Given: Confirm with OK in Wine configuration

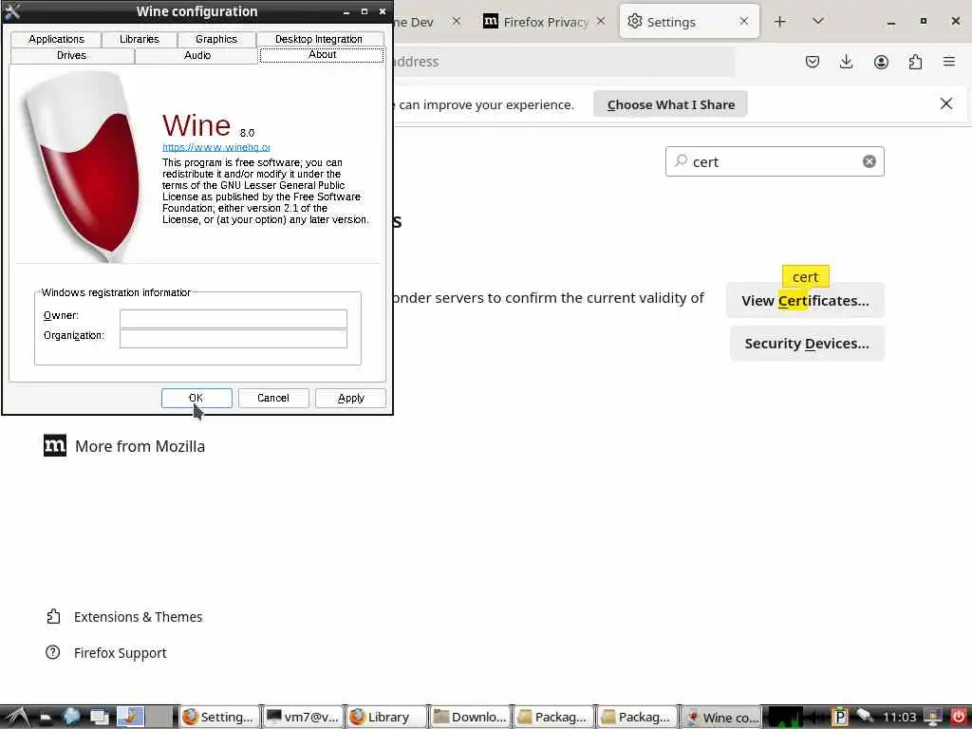Looking at the screenshot, I should point(196,398).
